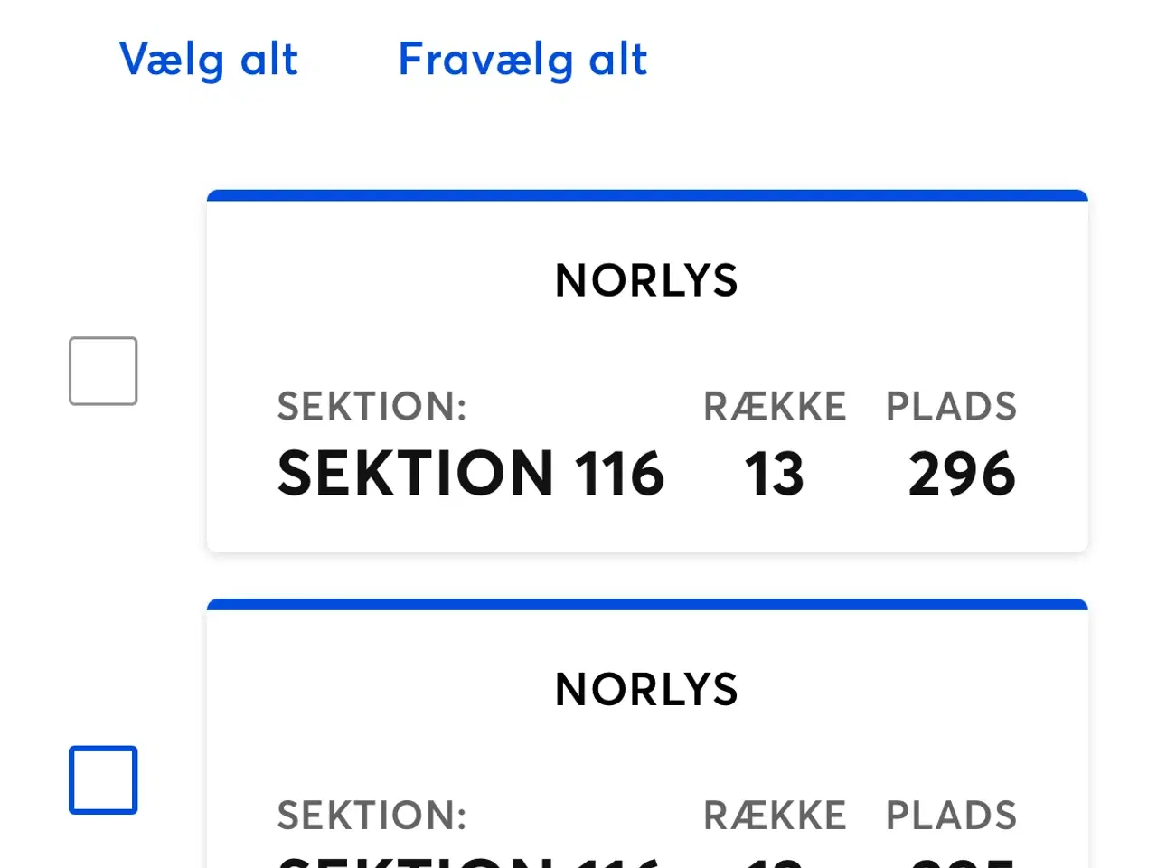Check the checkbox next to the first NORLYS ticket
Screen dimensions: 1157x868
[x=102, y=370]
